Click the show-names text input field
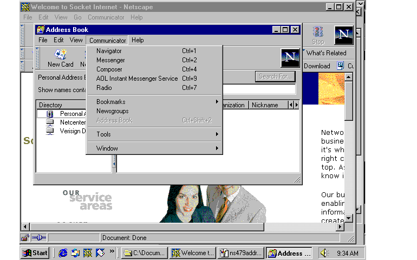417x260 pixels. (259, 89)
